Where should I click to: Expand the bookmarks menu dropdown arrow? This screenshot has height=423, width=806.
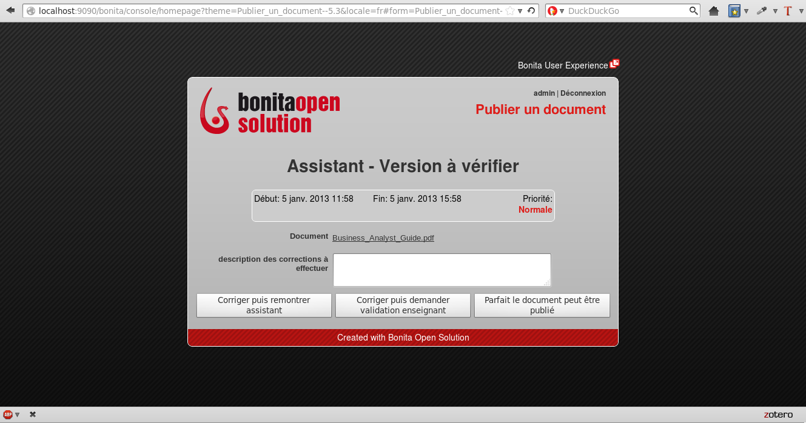(746, 11)
